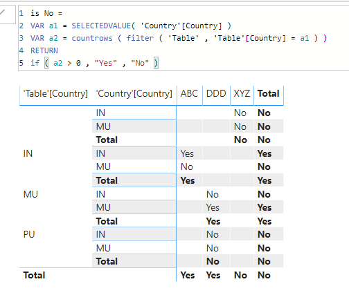Click the subtotal 'Total' label under the PU group

pos(107,261)
